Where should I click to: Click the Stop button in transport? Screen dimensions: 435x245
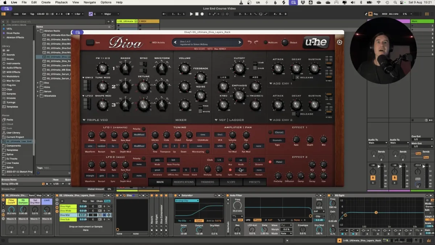click(x=197, y=14)
